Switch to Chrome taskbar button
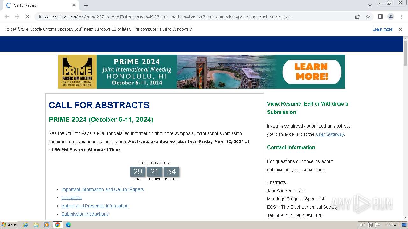 [57, 225]
